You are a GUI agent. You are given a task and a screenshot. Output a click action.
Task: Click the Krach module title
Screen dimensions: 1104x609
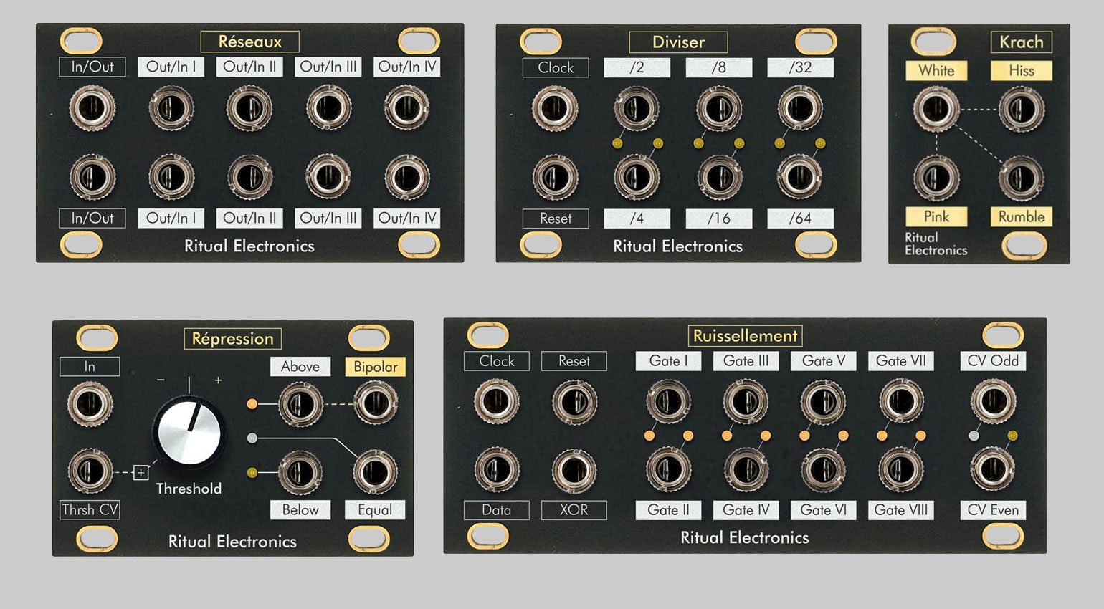point(1022,42)
